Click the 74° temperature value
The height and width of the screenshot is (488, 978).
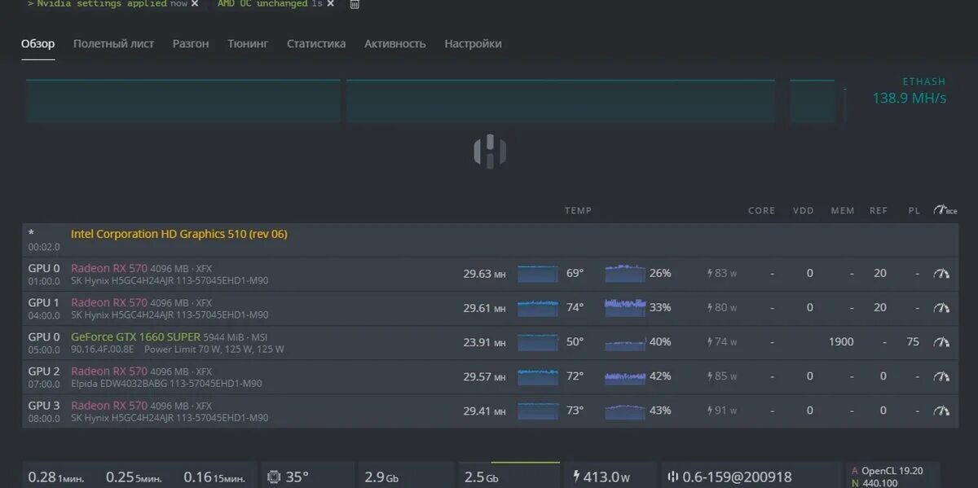pos(575,308)
